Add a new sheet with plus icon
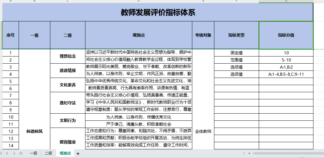 78,153
